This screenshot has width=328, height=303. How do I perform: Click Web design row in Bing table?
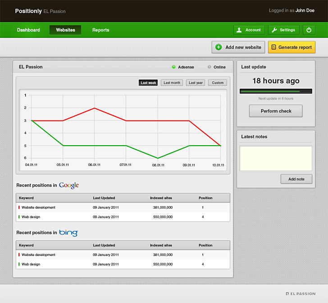point(123,264)
